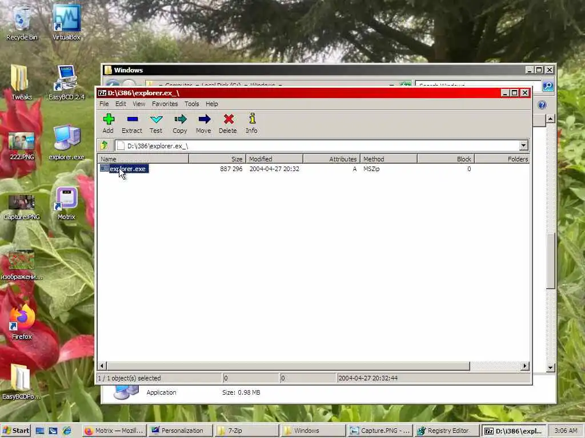
Task: Select the EasyBCD 2.4 desktop shortcut
Action: 66,83
